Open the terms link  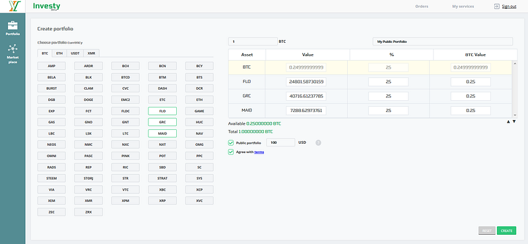click(x=259, y=152)
